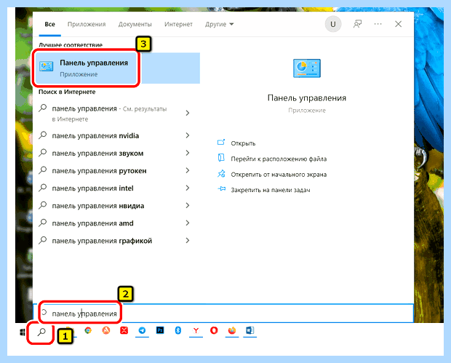The height and width of the screenshot is (363, 451).
Task: Click the large Control Panel preview icon
Action: point(307,68)
